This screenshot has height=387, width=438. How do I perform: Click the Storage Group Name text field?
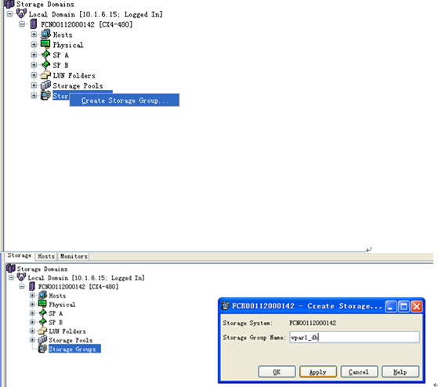pos(354,337)
